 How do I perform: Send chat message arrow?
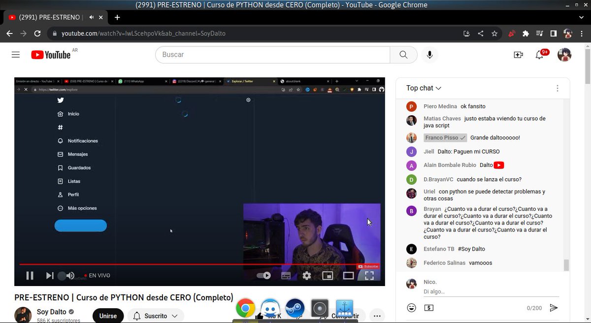(x=554, y=308)
